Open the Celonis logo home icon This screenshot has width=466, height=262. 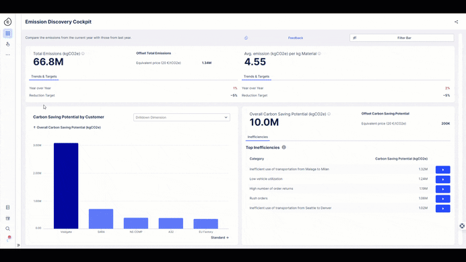point(7,22)
